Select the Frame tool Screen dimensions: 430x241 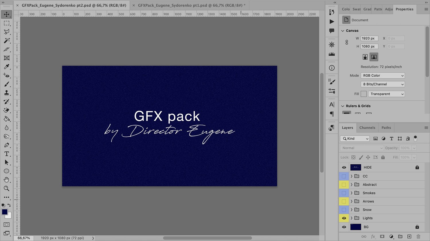7,58
